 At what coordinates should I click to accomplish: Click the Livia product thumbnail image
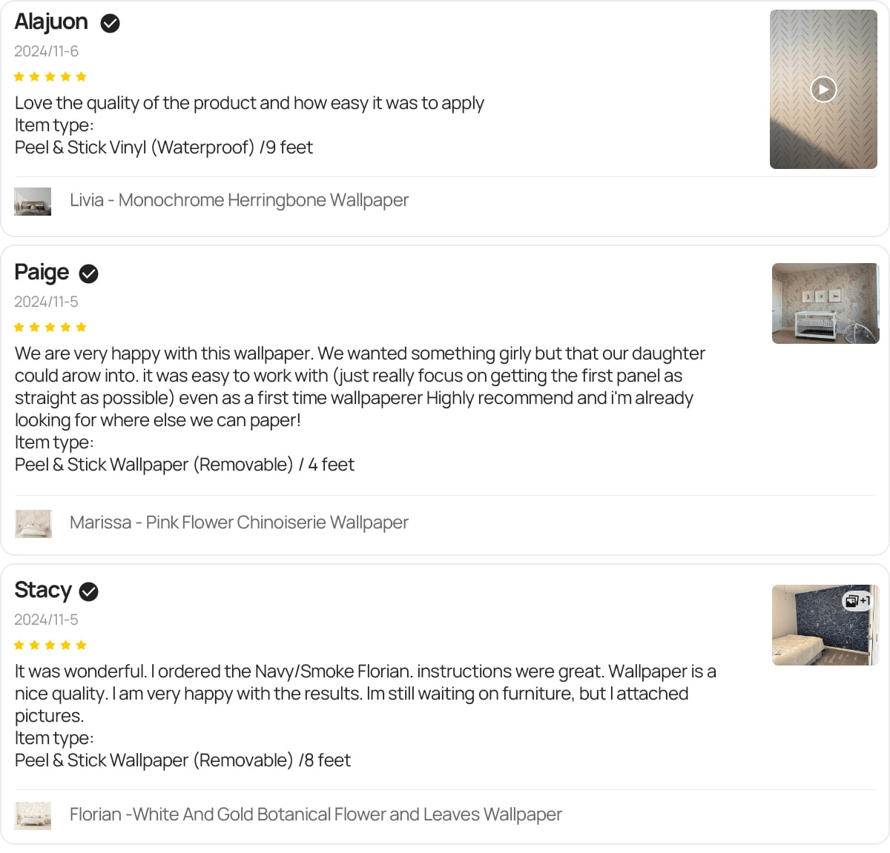coord(33,201)
